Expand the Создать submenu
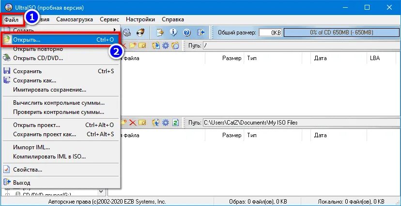The image size is (401, 206). [x=62, y=30]
